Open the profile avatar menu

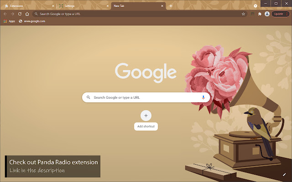(x=267, y=14)
